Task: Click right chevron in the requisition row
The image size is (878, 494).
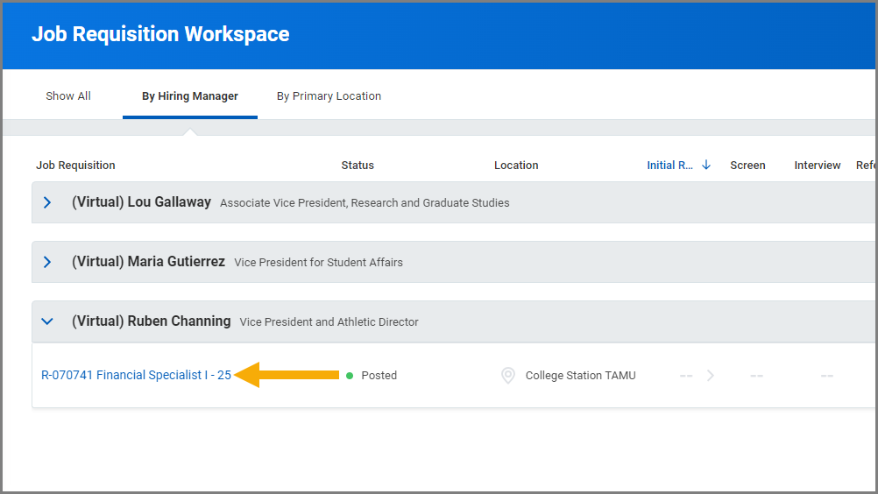Action: point(711,375)
